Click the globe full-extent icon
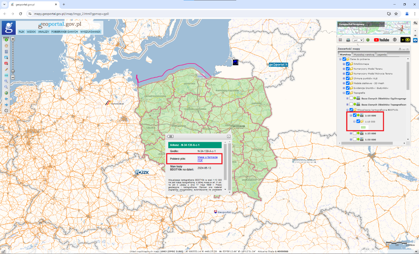 point(6,93)
